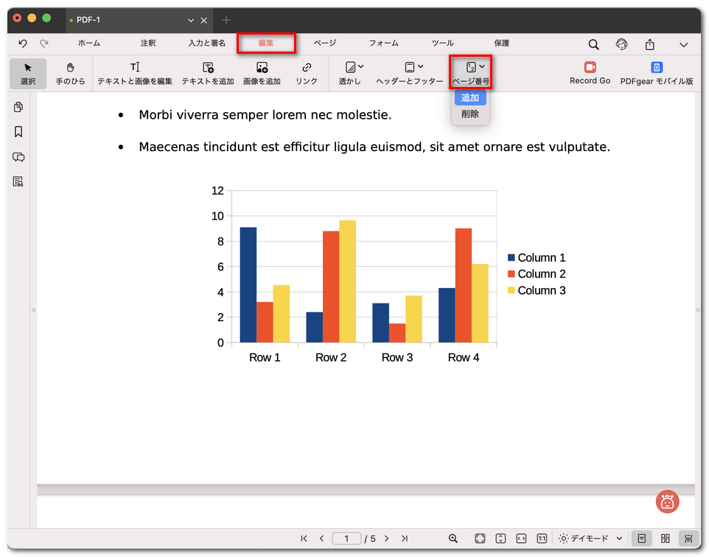709x557 pixels.
Task: Switch to the 注釈 (annotation) tab
Action: tap(148, 43)
